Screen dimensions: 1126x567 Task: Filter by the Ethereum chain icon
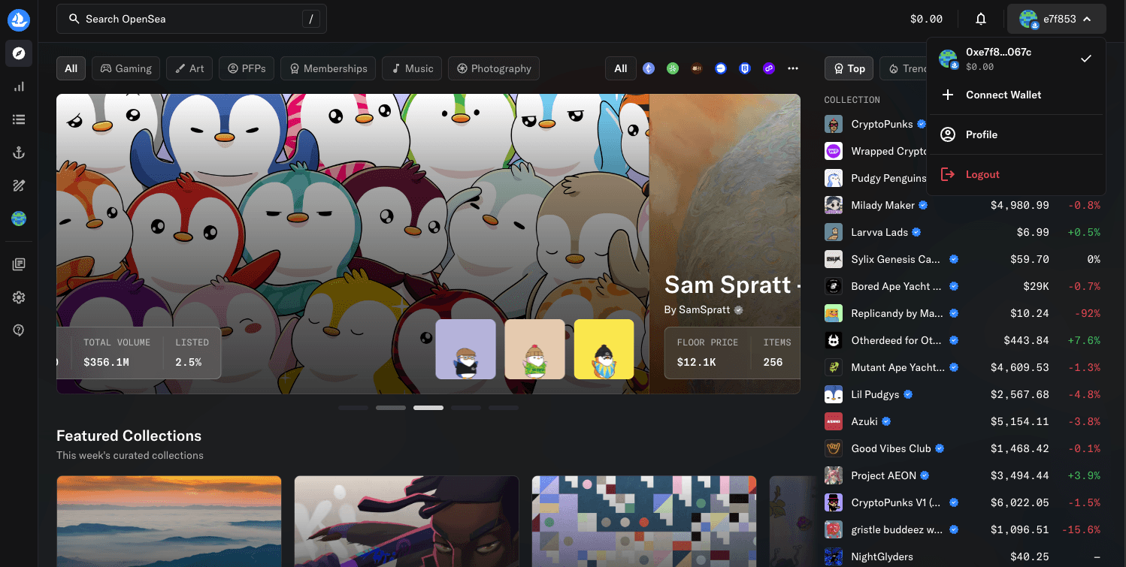coord(649,68)
